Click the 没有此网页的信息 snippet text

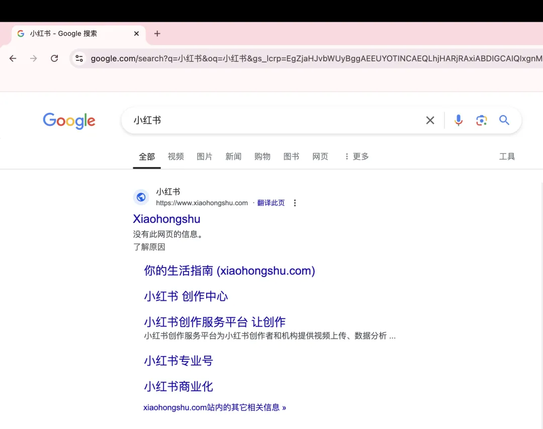tap(169, 234)
